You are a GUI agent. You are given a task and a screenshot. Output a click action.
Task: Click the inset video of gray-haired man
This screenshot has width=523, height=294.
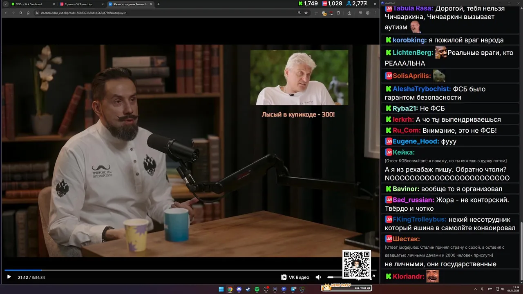299,78
